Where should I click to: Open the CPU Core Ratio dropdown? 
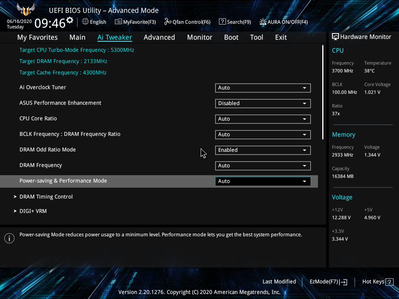coord(263,119)
